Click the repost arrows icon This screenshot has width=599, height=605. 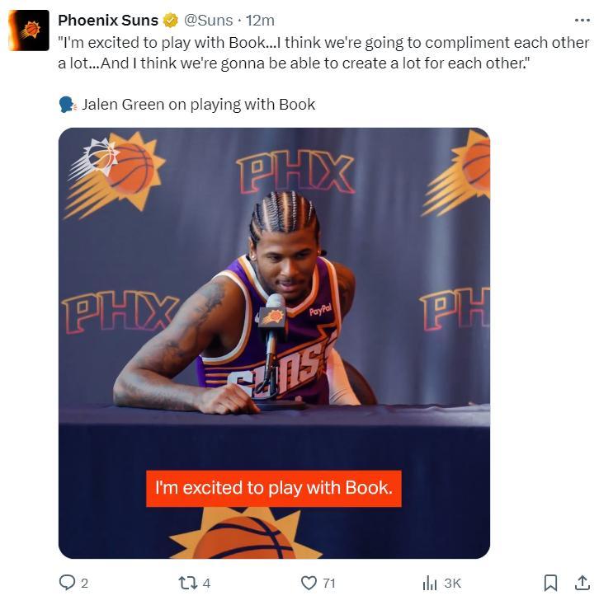coord(187,583)
